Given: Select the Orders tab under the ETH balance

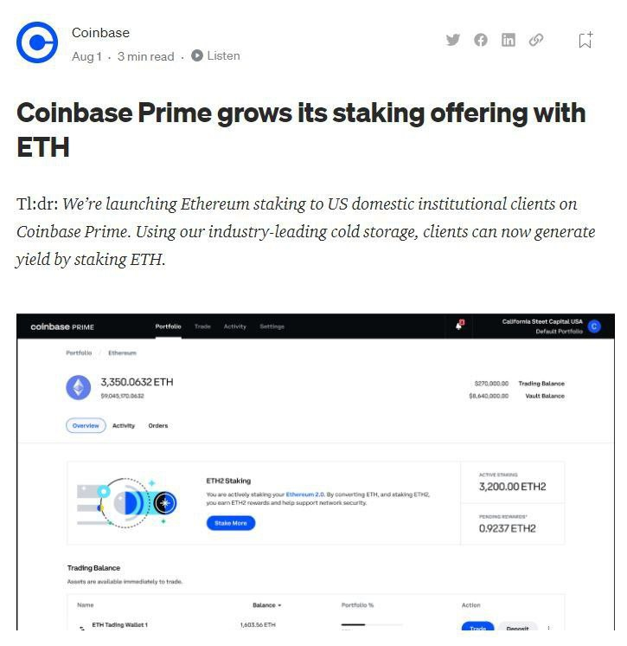Looking at the screenshot, I should [157, 425].
